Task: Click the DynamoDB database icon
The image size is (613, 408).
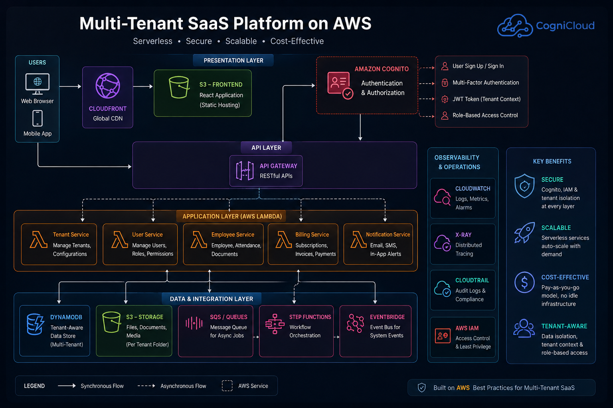Action: [x=36, y=324]
